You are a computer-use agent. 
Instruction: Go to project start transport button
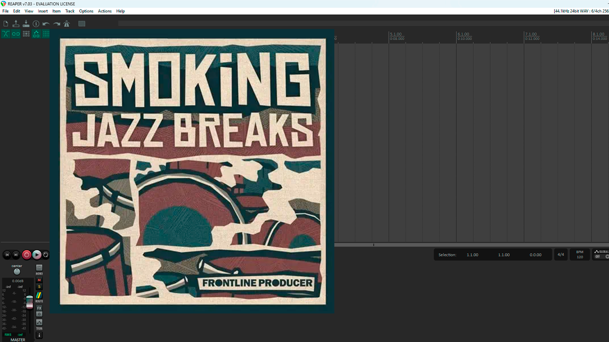7,255
